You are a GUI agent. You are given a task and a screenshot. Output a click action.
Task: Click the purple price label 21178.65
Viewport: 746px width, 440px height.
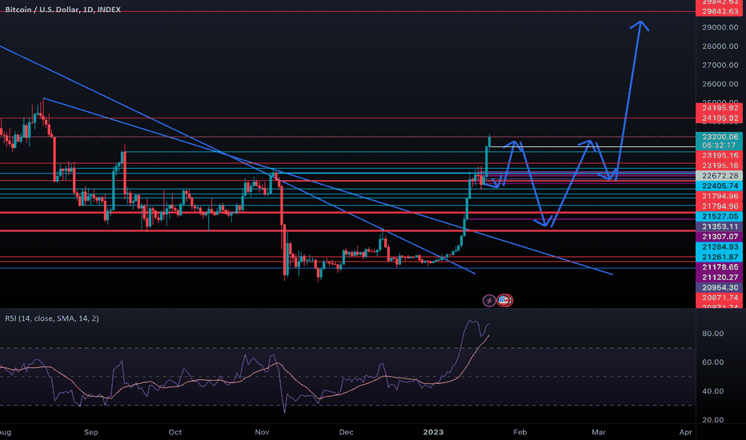point(720,267)
